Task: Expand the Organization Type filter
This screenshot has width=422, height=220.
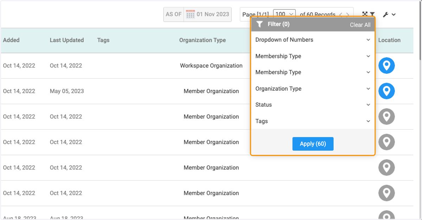Action: 313,89
